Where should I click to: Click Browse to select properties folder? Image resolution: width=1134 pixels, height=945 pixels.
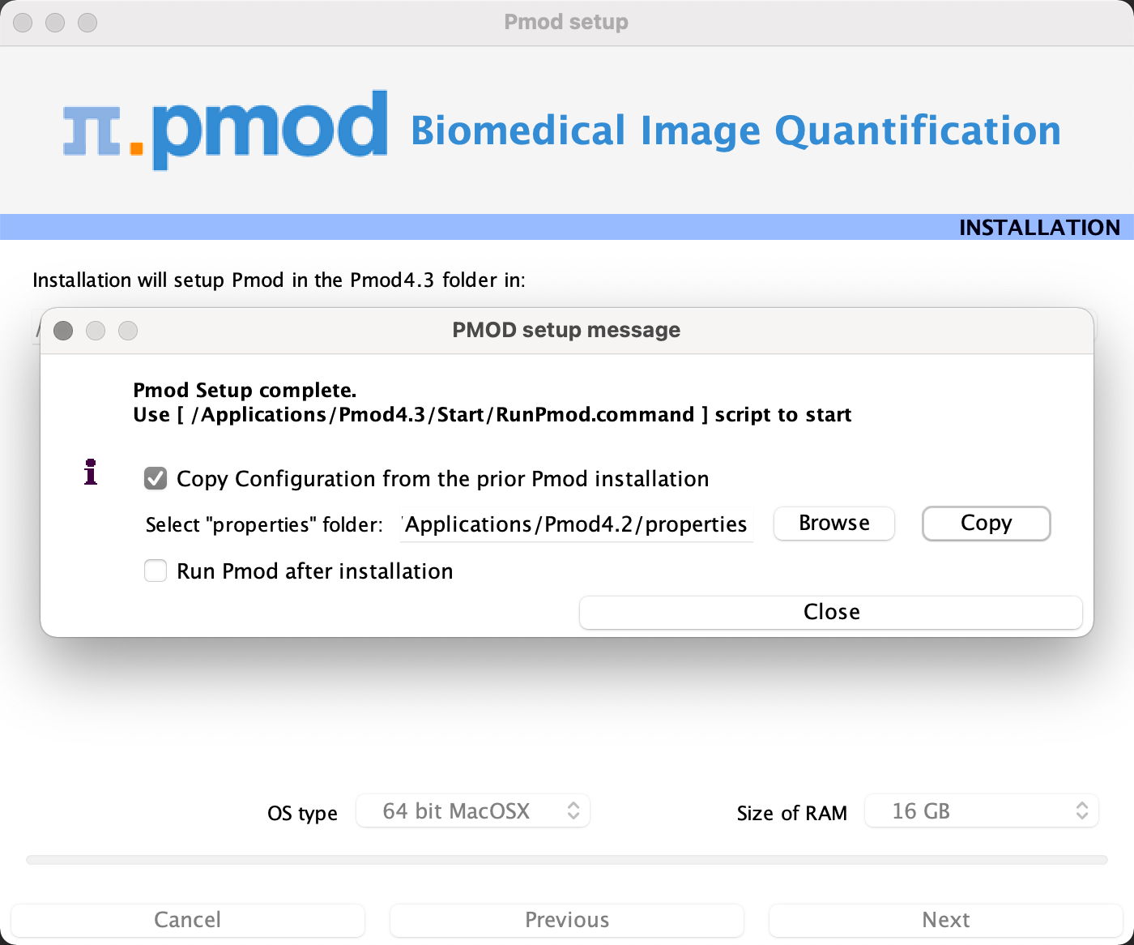[x=834, y=524]
